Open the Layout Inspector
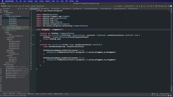 (165, 94)
